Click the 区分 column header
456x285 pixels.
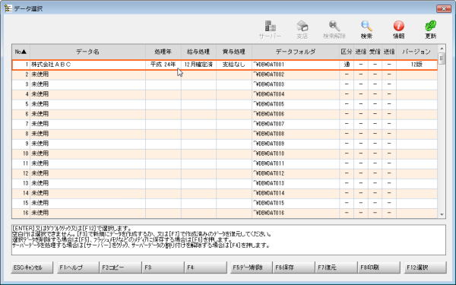pyautogui.click(x=347, y=52)
